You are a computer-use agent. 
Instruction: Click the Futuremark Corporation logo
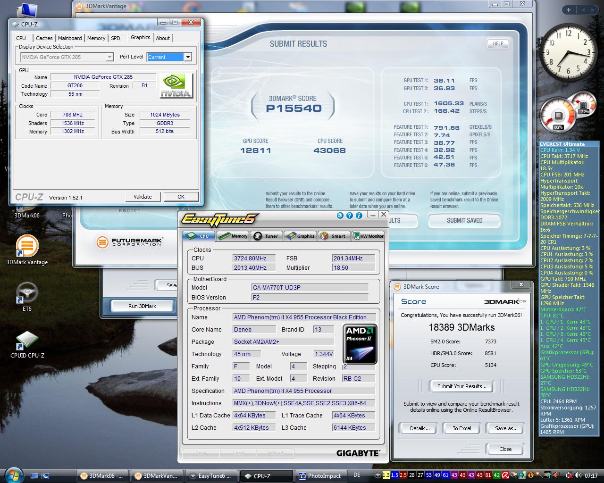pyautogui.click(x=130, y=242)
